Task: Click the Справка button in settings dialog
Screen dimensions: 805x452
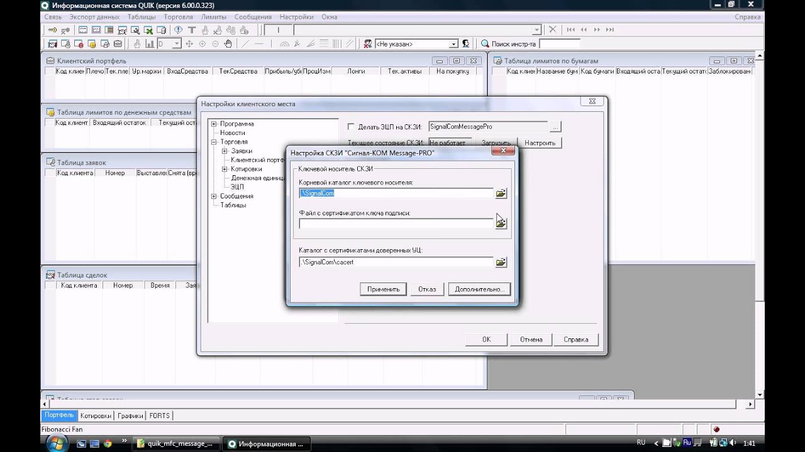Action: [576, 340]
